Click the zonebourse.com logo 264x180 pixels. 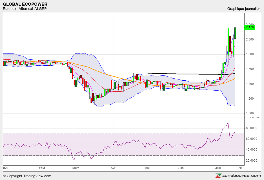[238, 176]
